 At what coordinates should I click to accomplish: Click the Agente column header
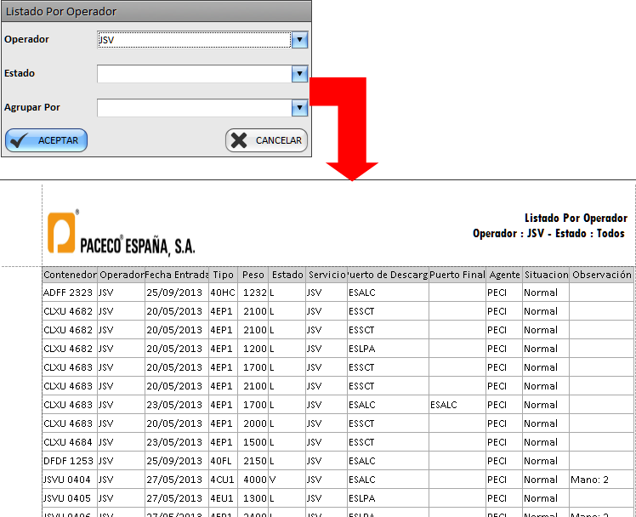(504, 275)
